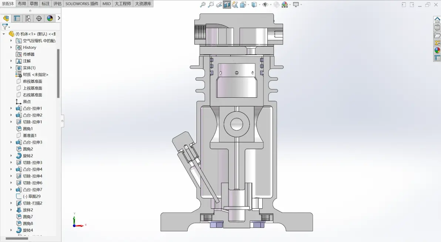The image size is (441, 242).
Task: Toggle the Section View button
Action: coord(227,4)
